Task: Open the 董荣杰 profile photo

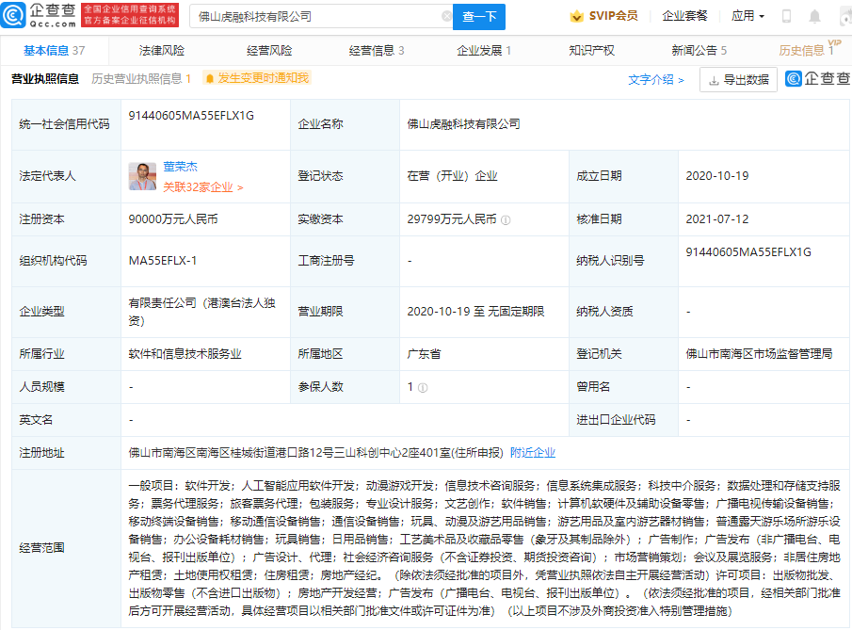Action: click(x=142, y=177)
